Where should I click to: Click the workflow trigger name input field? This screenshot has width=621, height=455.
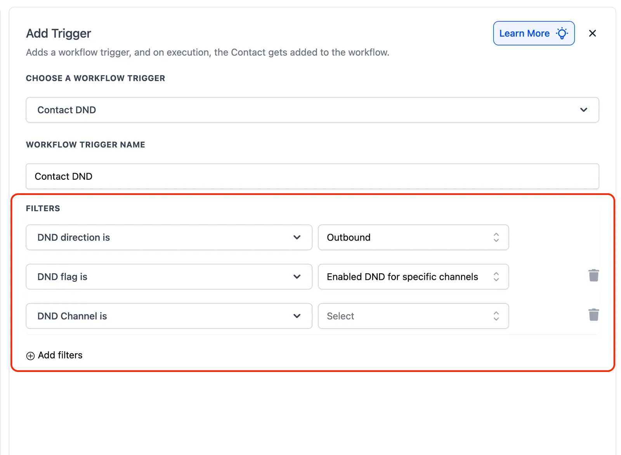click(x=312, y=176)
